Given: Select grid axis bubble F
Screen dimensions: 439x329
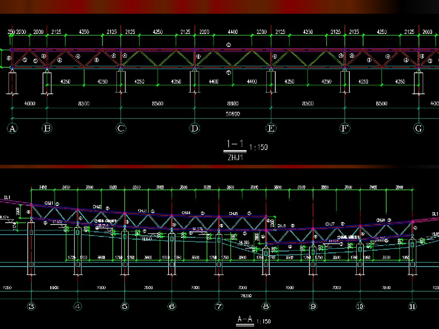Looking at the screenshot, I should [345, 128].
